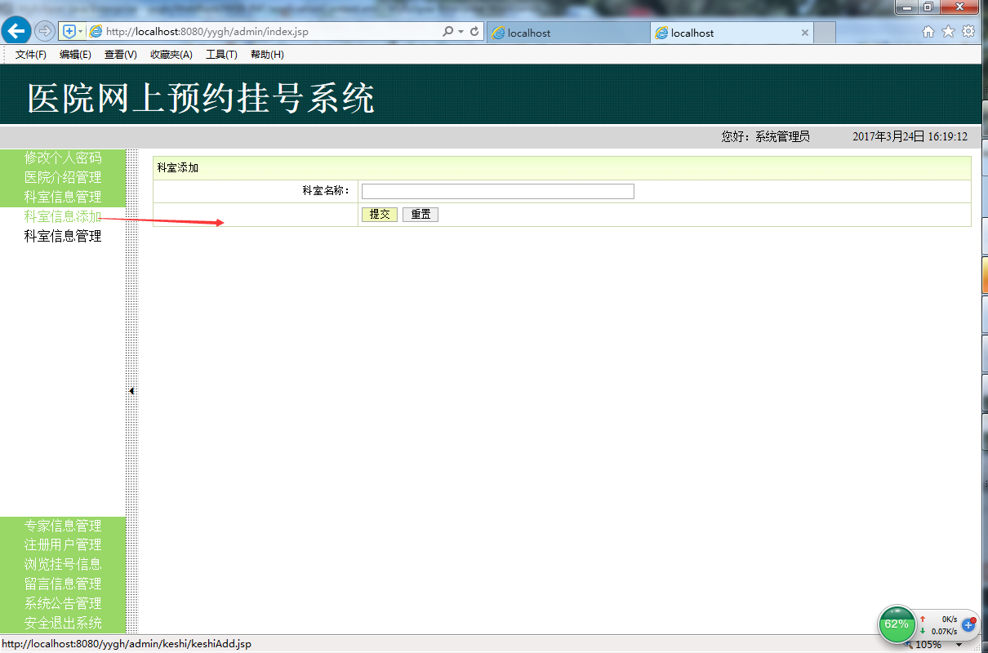Open the 编辑(E) menu

click(x=75, y=55)
